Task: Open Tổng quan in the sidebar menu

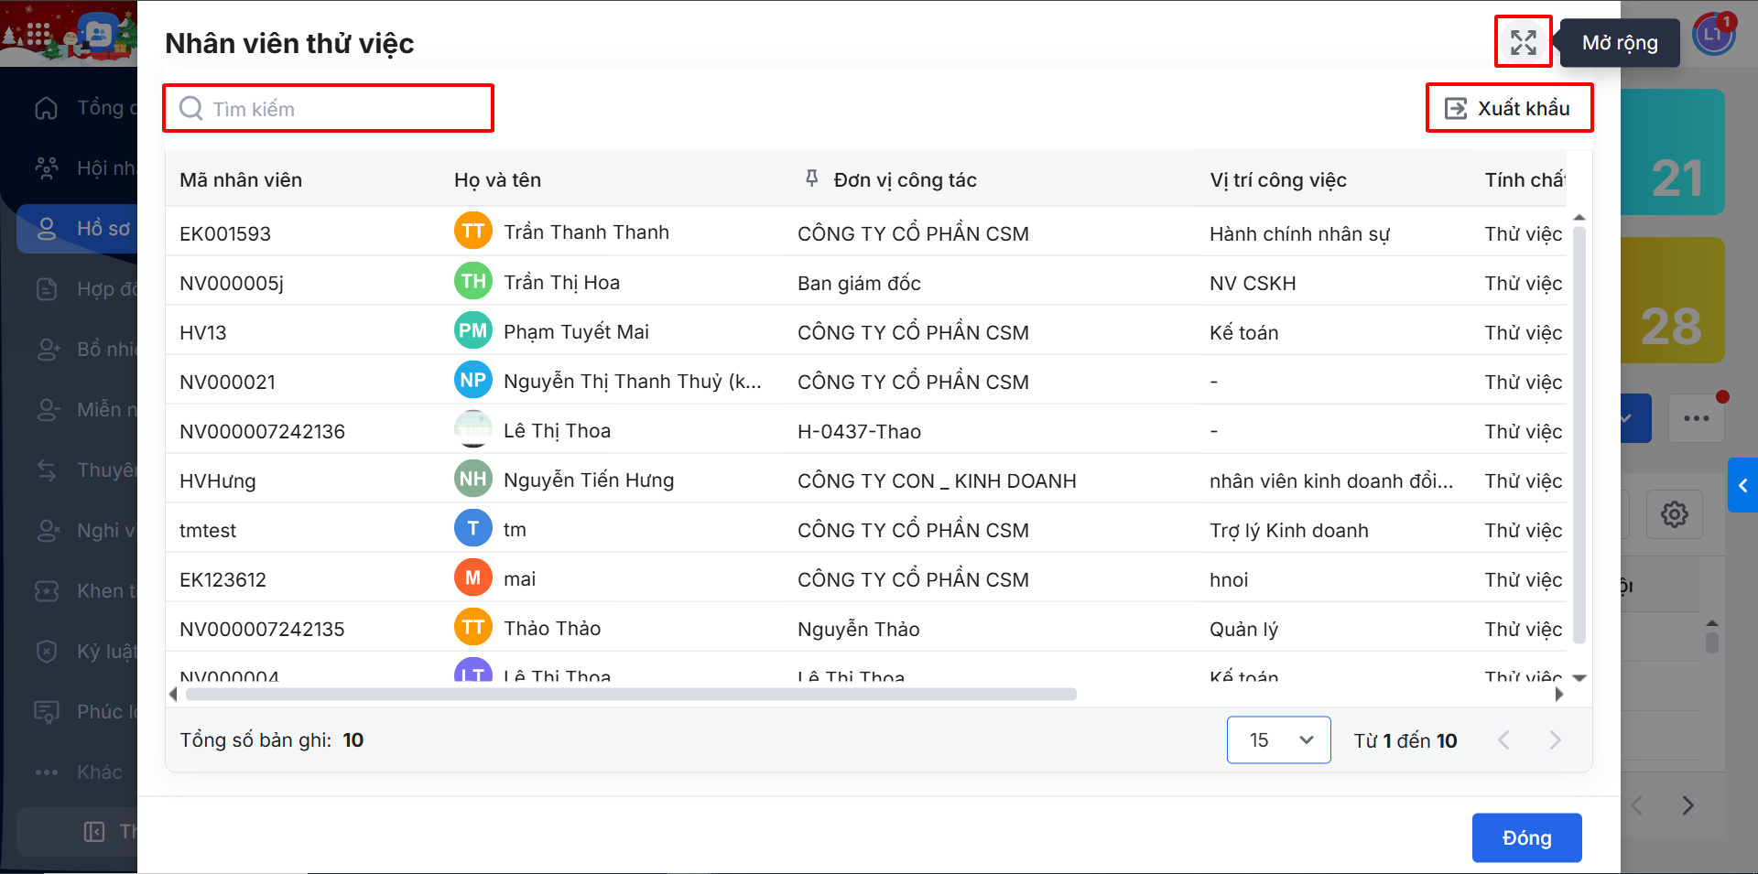Action: [77, 108]
